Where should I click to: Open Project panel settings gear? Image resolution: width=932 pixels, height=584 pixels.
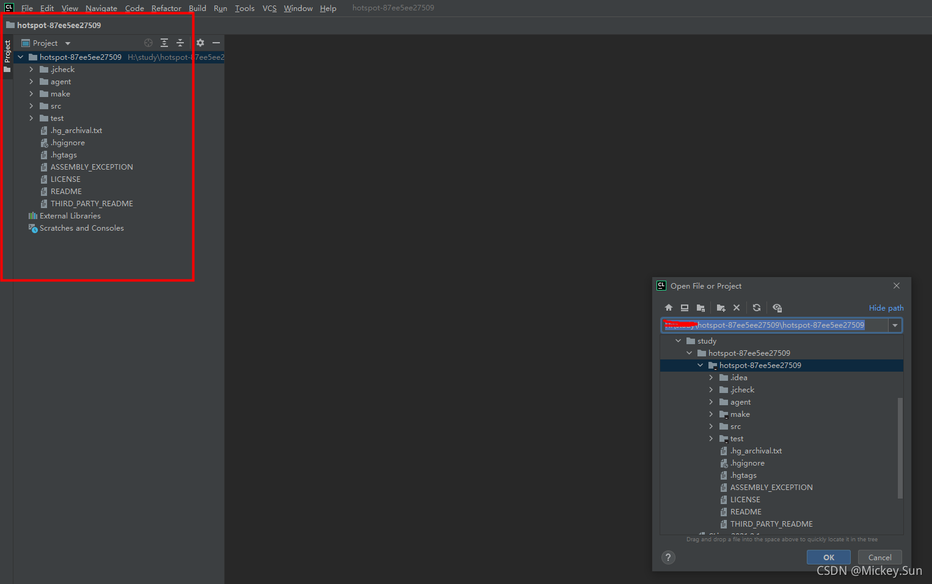pos(200,43)
